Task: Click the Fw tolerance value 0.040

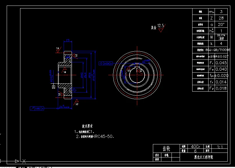Action: 221,69
